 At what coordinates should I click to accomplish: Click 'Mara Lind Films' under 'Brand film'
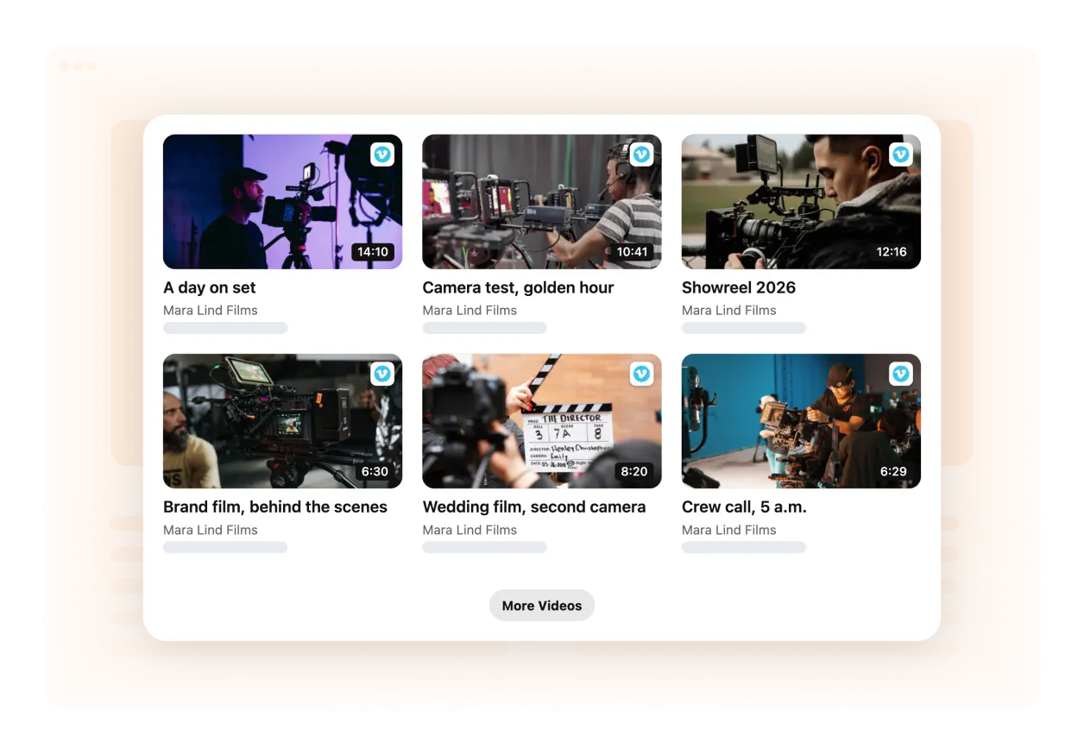[211, 530]
